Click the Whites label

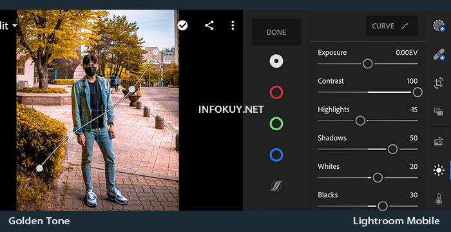pos(329,167)
